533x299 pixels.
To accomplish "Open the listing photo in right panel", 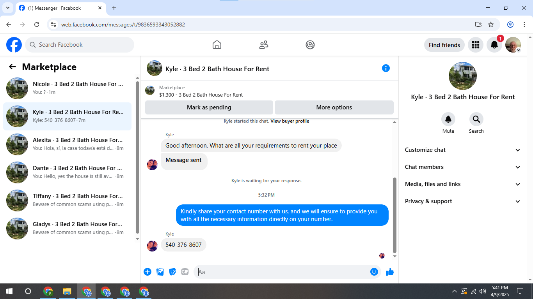I will click(x=463, y=76).
